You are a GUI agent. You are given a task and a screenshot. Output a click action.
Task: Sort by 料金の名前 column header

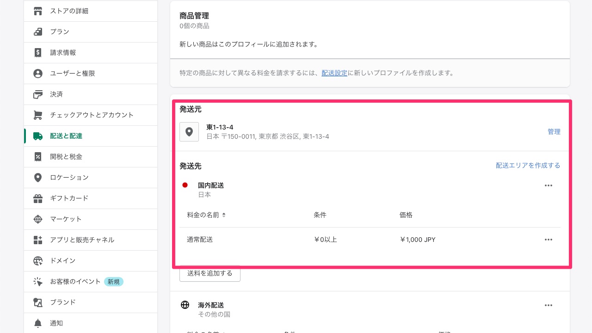(206, 215)
